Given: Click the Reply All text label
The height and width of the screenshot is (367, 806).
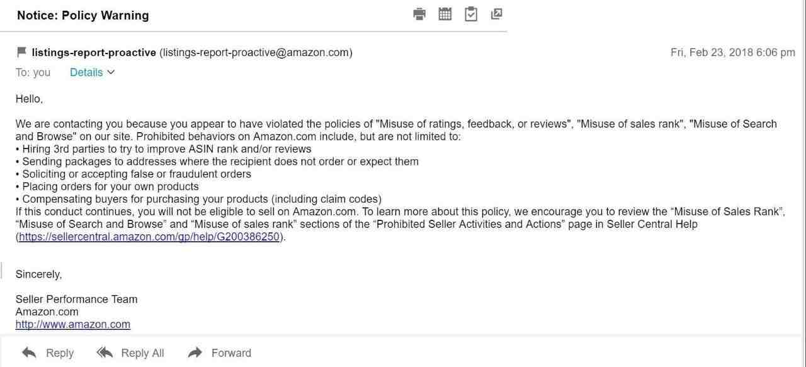Looking at the screenshot, I should (x=142, y=353).
